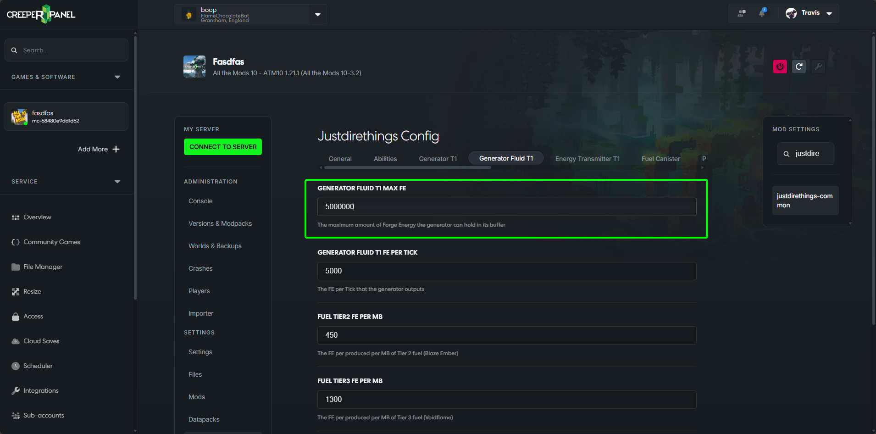Open the Mods page
Viewport: 876px width, 434px height.
pos(197,397)
